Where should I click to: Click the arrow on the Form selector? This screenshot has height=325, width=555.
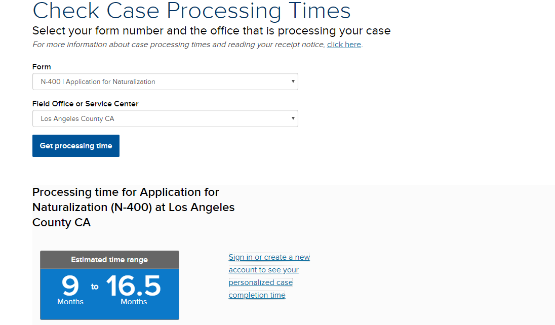pos(293,81)
